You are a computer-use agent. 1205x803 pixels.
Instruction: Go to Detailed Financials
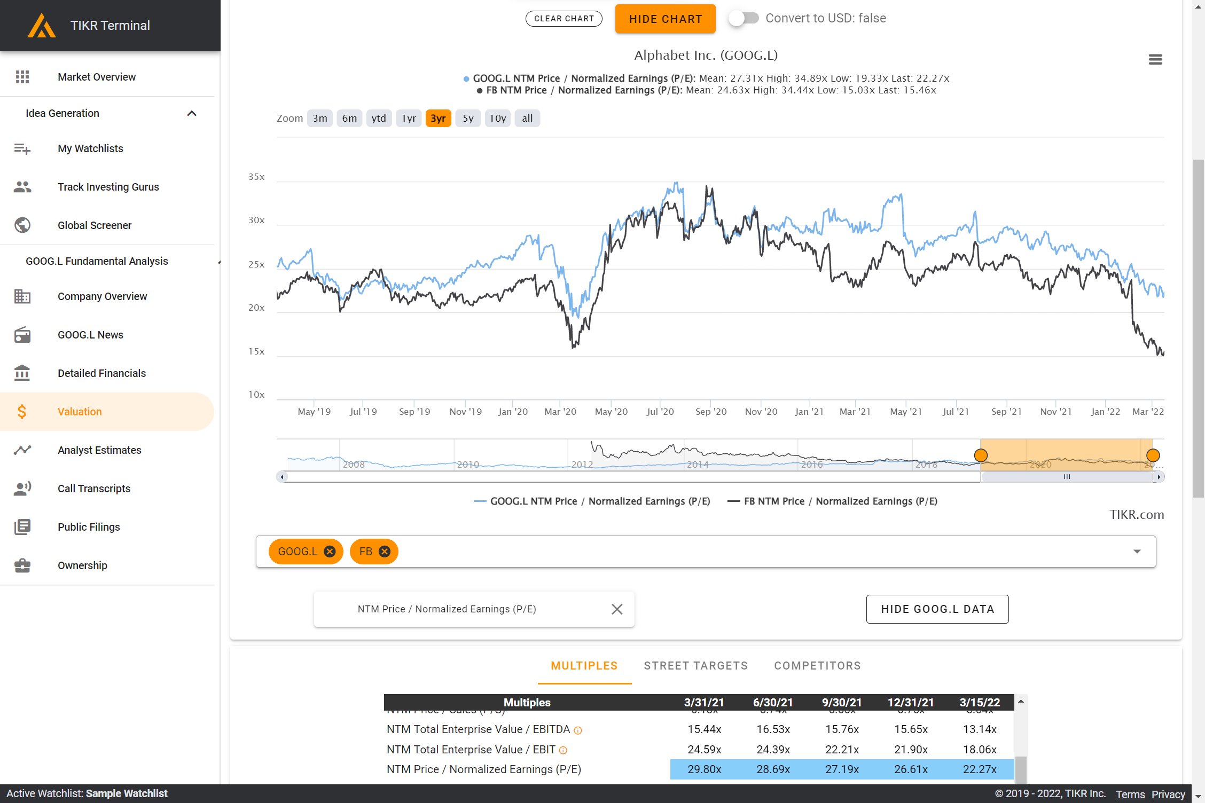(101, 373)
